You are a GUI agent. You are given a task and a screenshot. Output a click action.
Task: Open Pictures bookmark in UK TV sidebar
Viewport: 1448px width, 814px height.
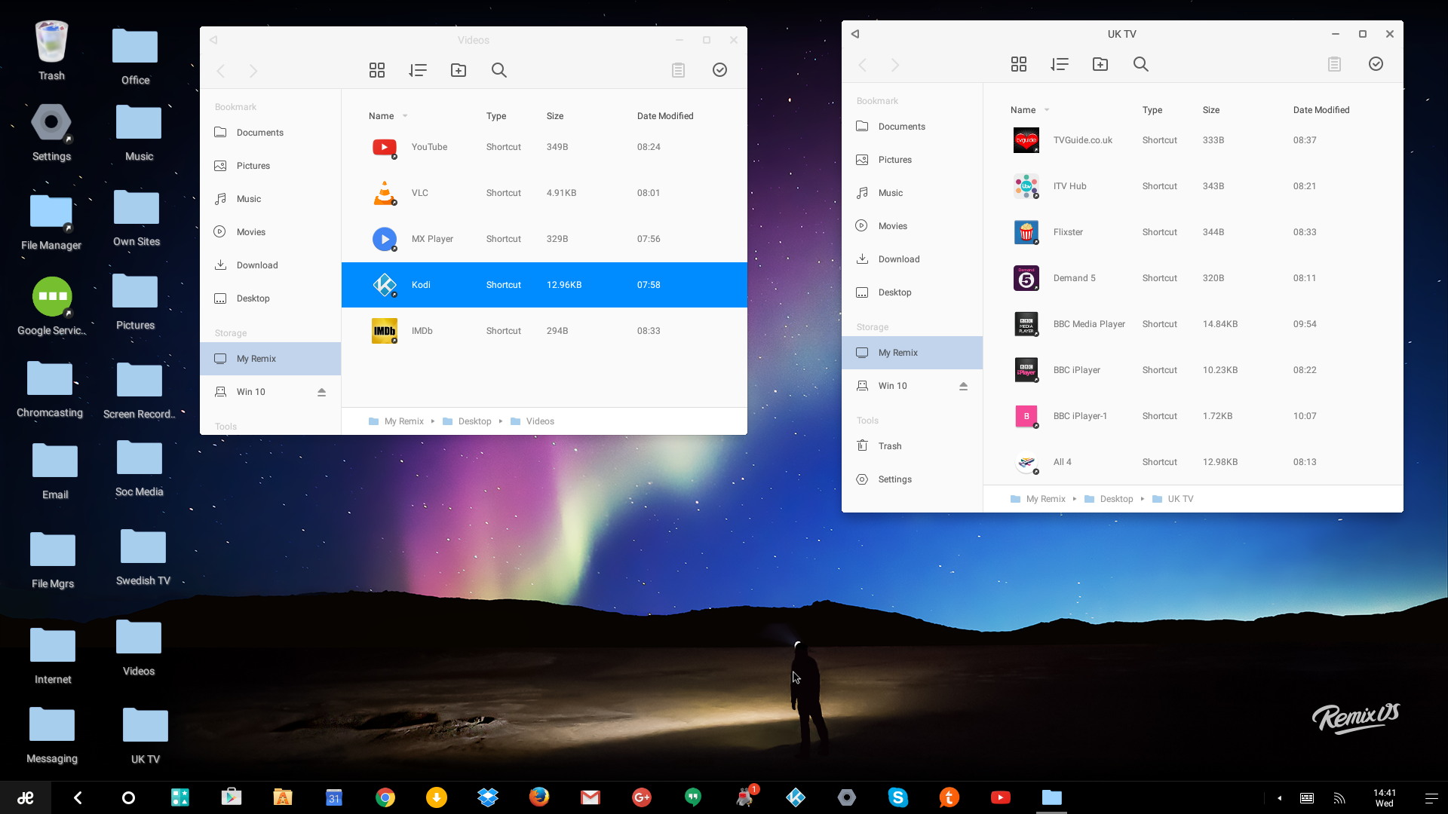(x=912, y=160)
